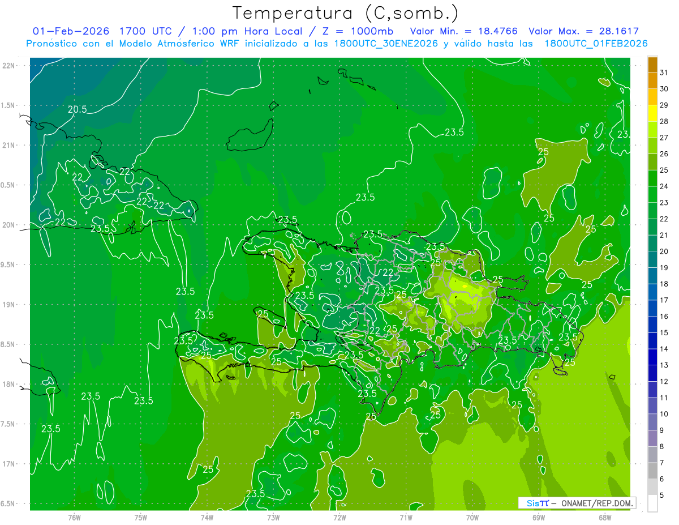Click the validity stamp '1800UTC_01FEB2026'
Viewport: 679px width, 525px height.
[596, 44]
